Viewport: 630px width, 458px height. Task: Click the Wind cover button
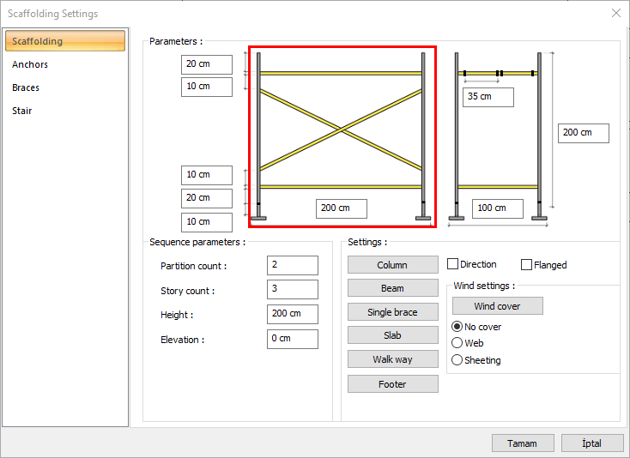497,306
